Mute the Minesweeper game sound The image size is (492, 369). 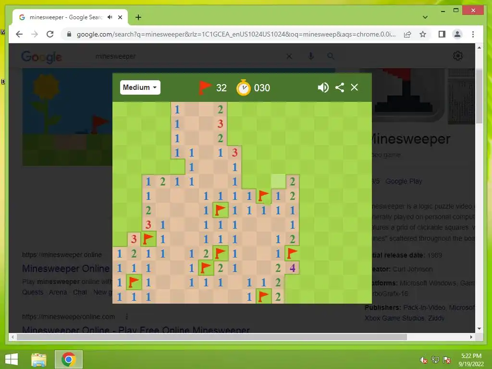pyautogui.click(x=323, y=87)
